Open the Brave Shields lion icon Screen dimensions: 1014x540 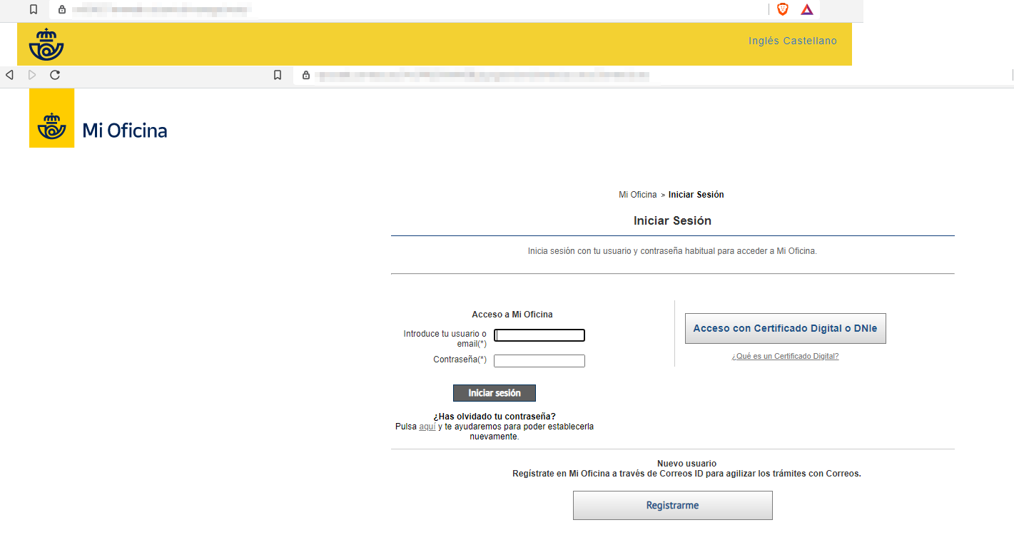coord(783,9)
